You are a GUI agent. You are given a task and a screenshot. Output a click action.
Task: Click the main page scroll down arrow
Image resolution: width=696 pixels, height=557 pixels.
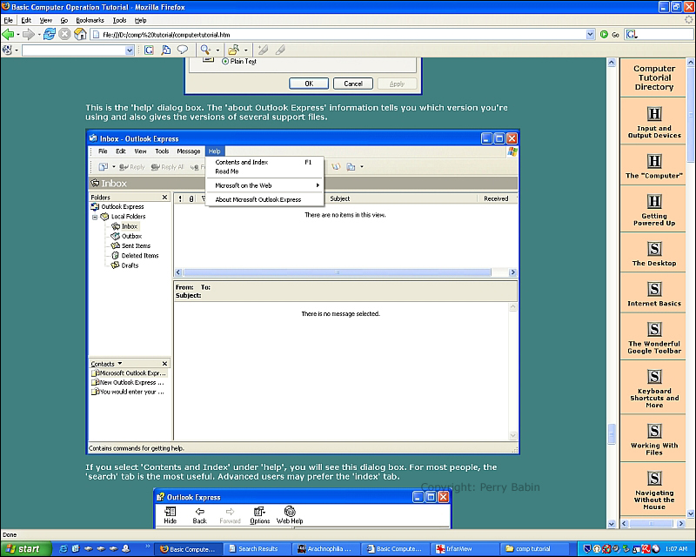coord(612,524)
